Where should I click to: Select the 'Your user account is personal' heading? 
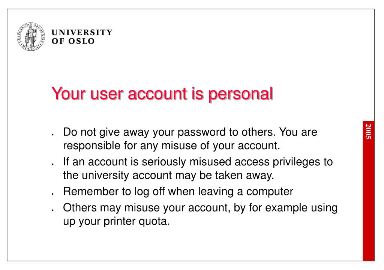pyautogui.click(x=162, y=94)
